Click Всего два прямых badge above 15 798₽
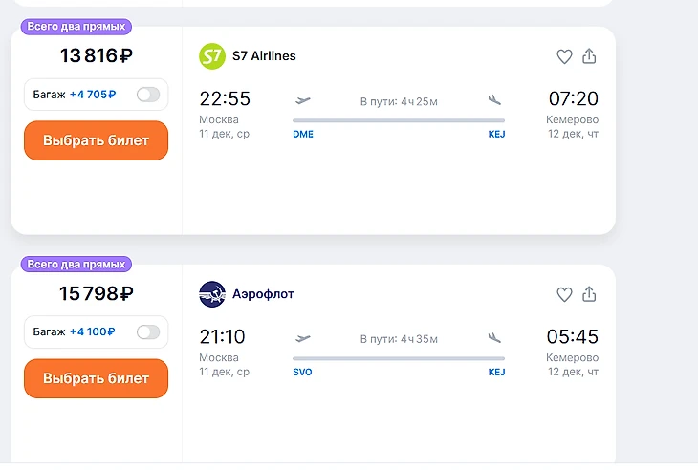The image size is (698, 470). point(76,265)
